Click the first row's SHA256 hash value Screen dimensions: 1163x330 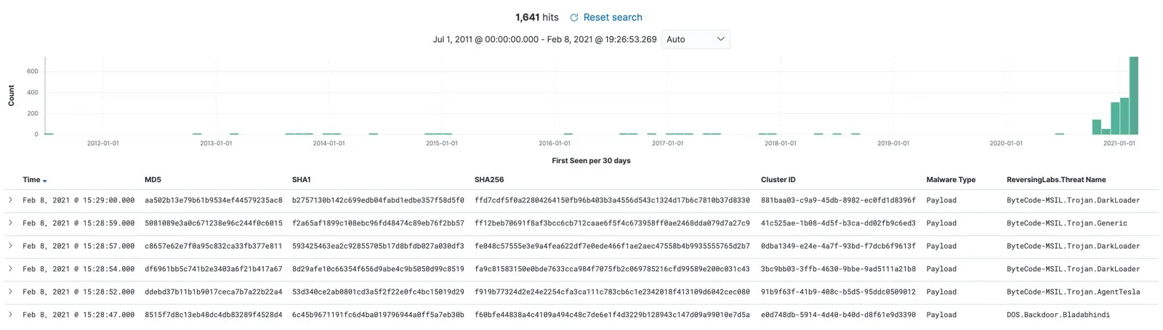coord(612,200)
